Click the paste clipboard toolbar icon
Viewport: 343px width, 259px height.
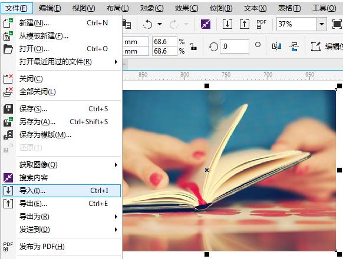(x=127, y=24)
